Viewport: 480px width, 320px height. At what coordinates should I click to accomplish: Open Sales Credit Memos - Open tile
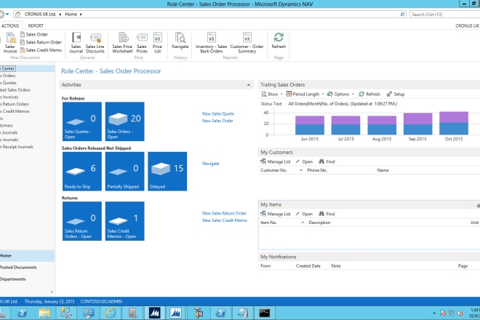tap(125, 221)
